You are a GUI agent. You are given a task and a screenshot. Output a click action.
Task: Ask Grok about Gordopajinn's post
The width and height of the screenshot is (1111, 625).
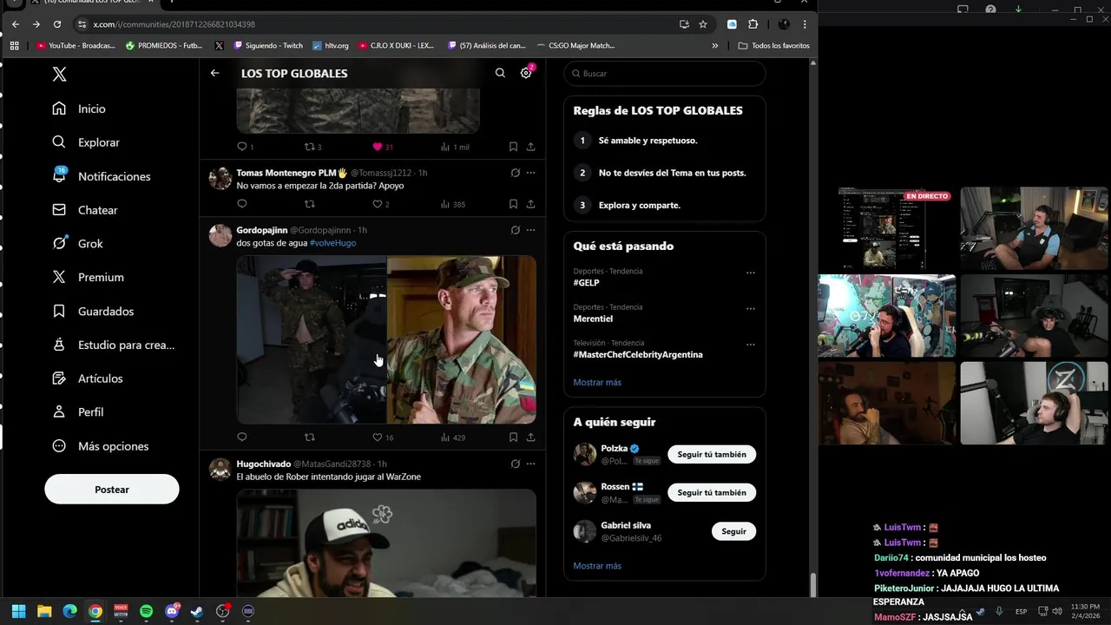[x=515, y=230]
